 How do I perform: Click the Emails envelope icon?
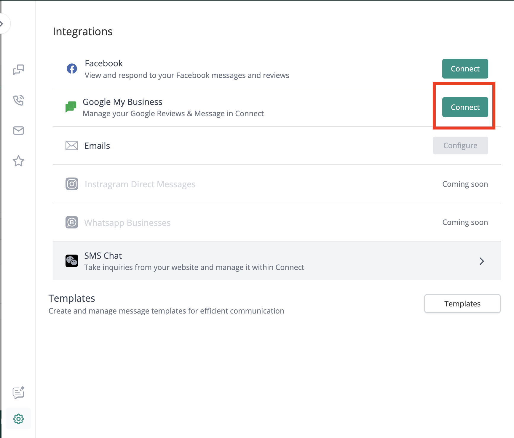[x=72, y=146]
